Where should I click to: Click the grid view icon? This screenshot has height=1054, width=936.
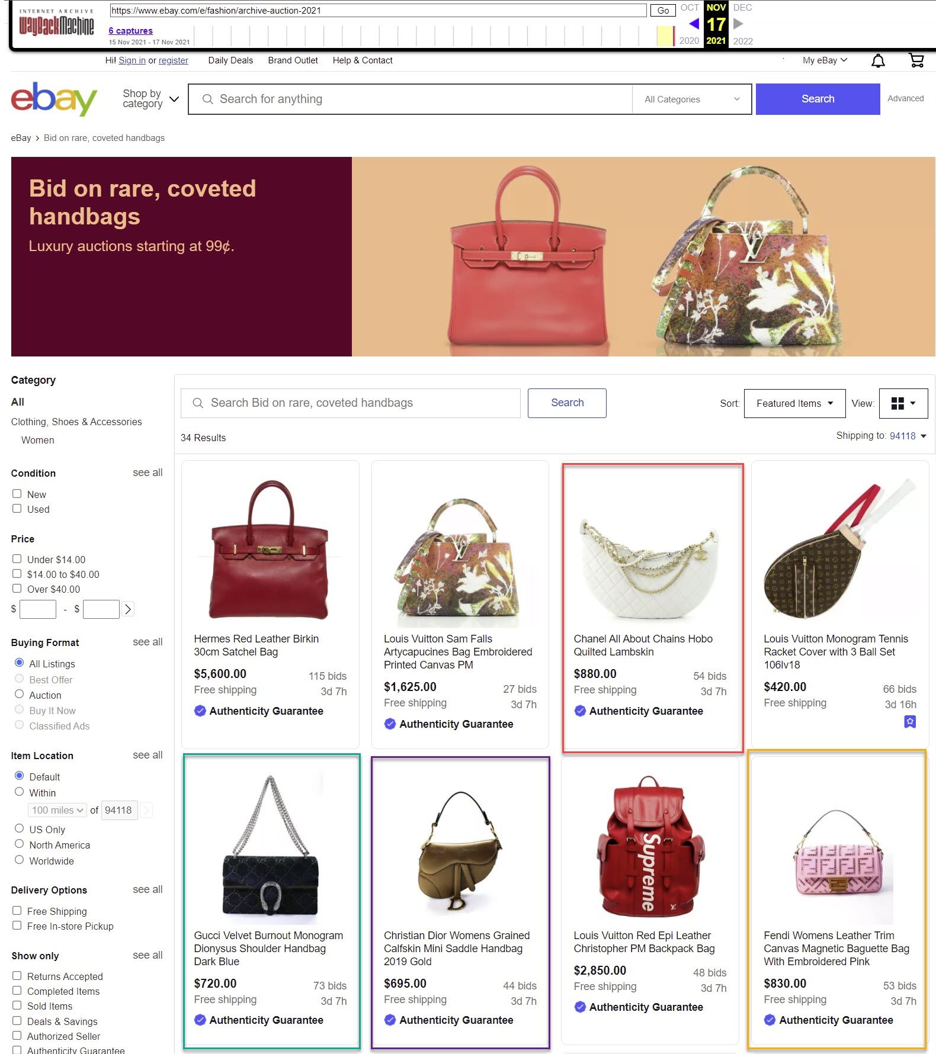[903, 403]
